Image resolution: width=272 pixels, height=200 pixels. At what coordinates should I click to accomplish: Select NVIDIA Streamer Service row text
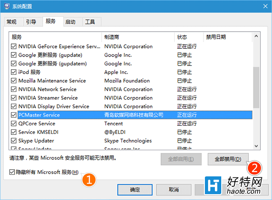48,98
